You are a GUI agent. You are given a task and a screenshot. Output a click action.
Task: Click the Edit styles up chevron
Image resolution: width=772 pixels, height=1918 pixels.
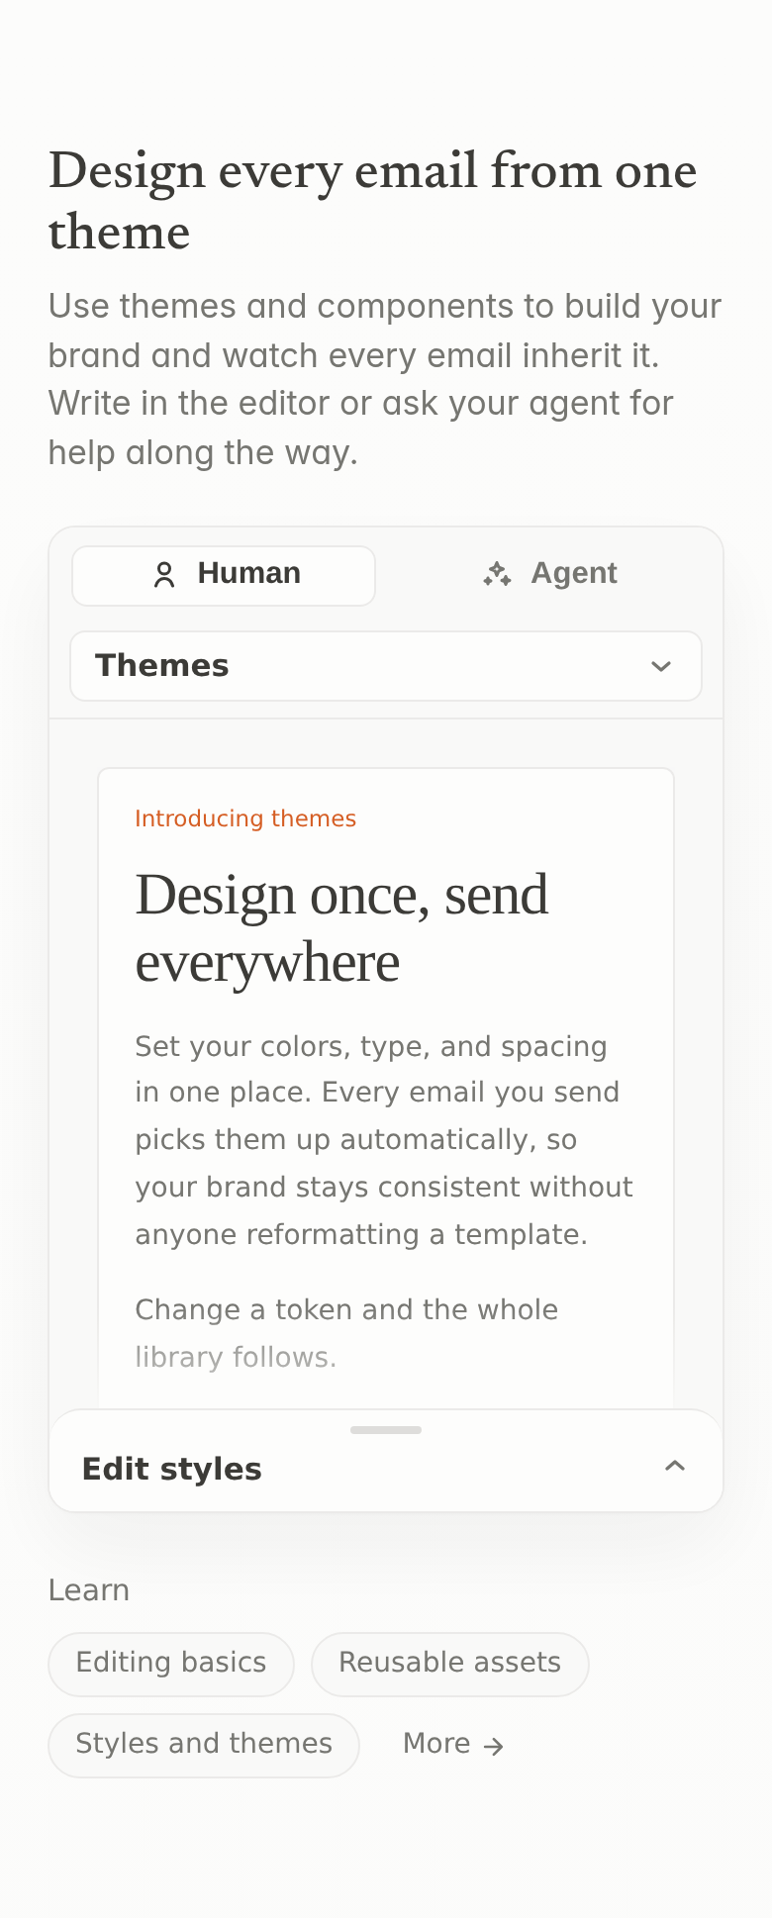coord(675,1466)
